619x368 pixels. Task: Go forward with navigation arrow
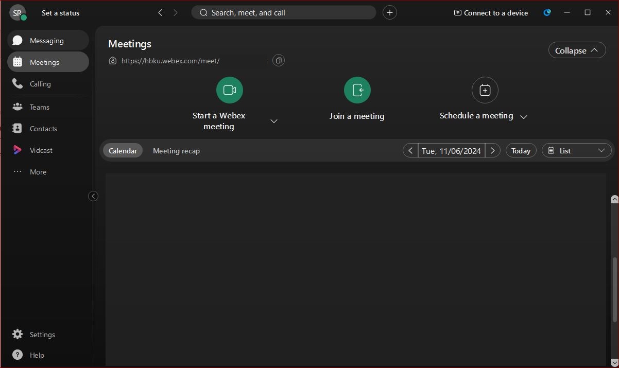(176, 12)
